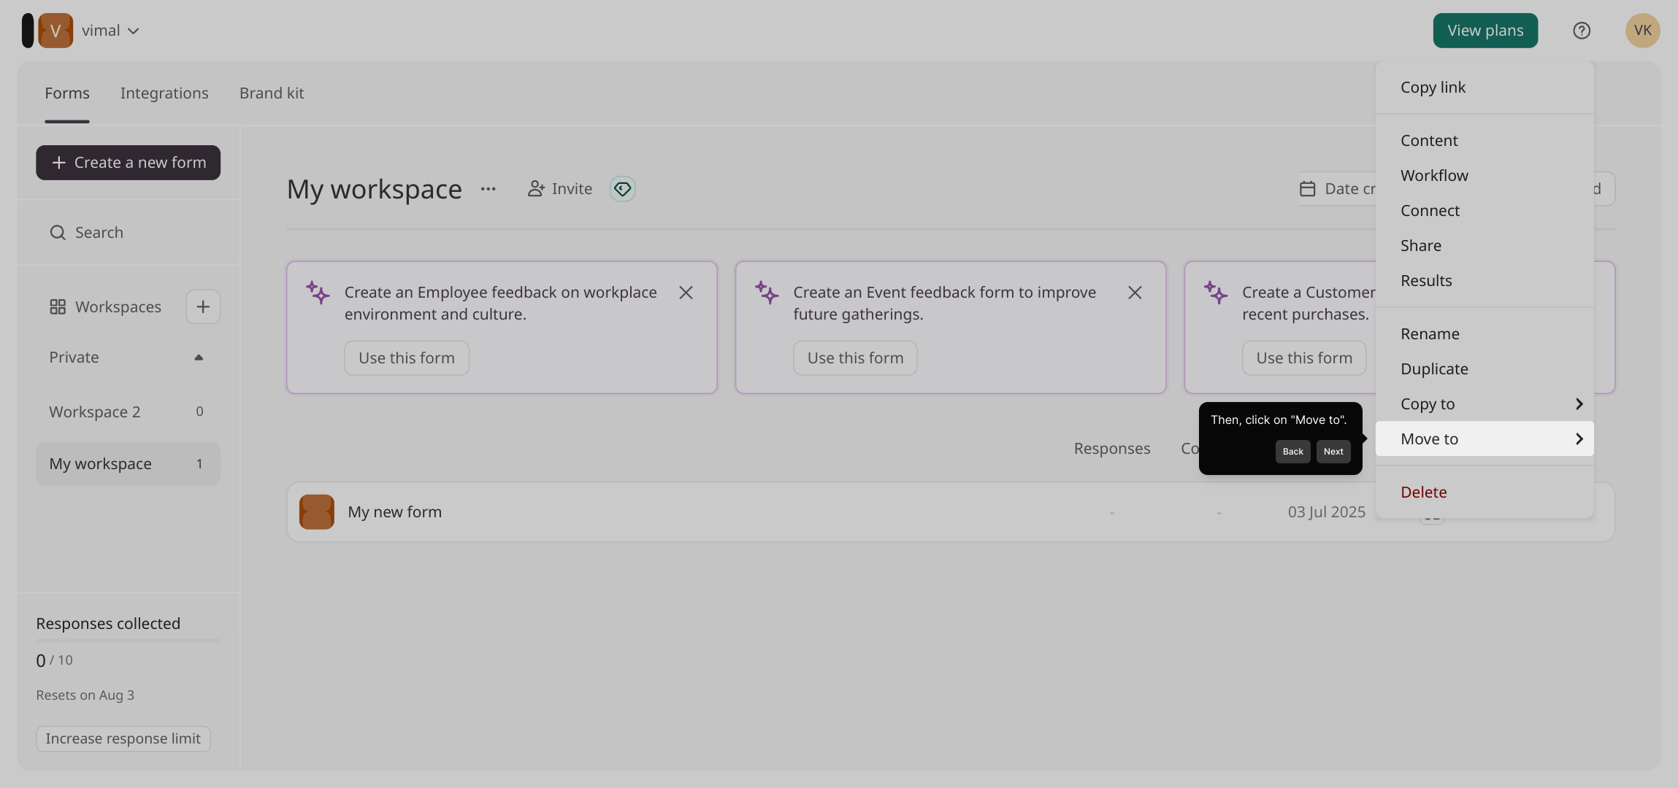Dismiss the Employee feedback suggestion card

click(686, 293)
